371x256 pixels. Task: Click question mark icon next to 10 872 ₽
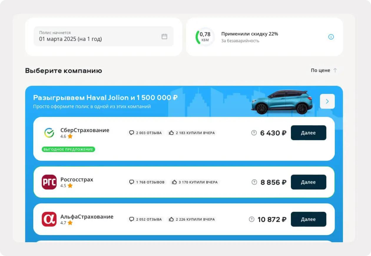point(251,219)
